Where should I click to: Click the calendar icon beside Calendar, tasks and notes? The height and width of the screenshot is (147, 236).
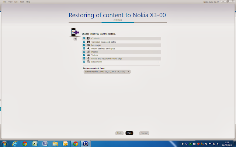[88, 42]
